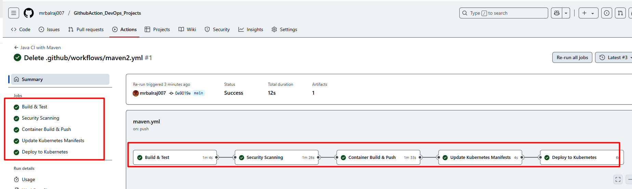Open the Copilot chat icon
632x189 pixels.
click(x=557, y=13)
